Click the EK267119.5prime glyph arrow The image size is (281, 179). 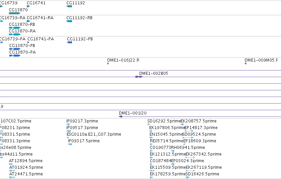(x=191, y=171)
